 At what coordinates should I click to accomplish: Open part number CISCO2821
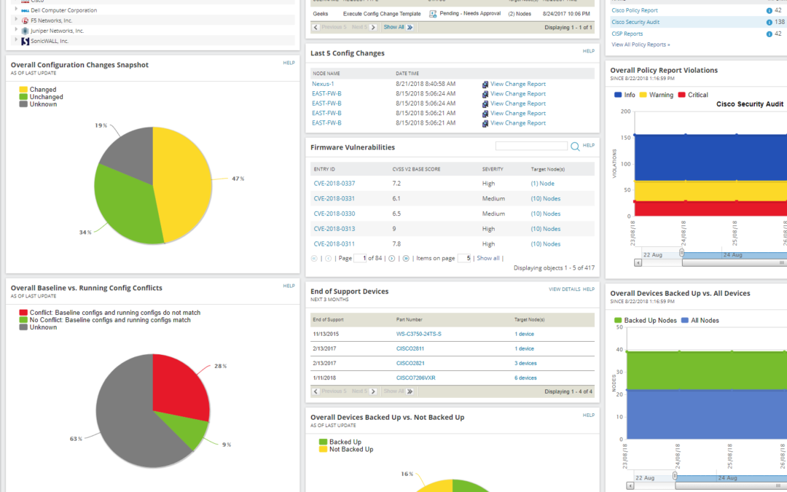[410, 364]
